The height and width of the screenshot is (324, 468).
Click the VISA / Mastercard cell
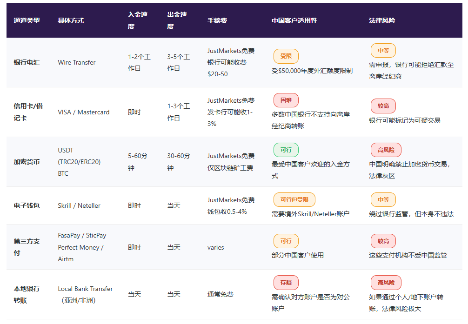click(x=84, y=112)
